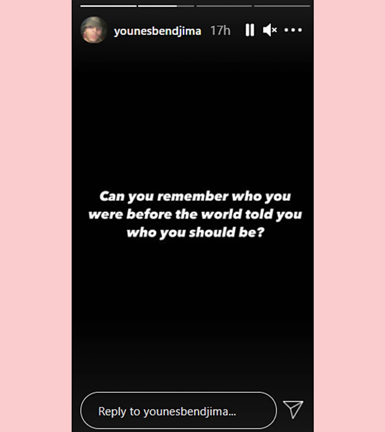Tap the empty black area below the quote
Image resolution: width=385 pixels, height=432 pixels.
click(193, 314)
